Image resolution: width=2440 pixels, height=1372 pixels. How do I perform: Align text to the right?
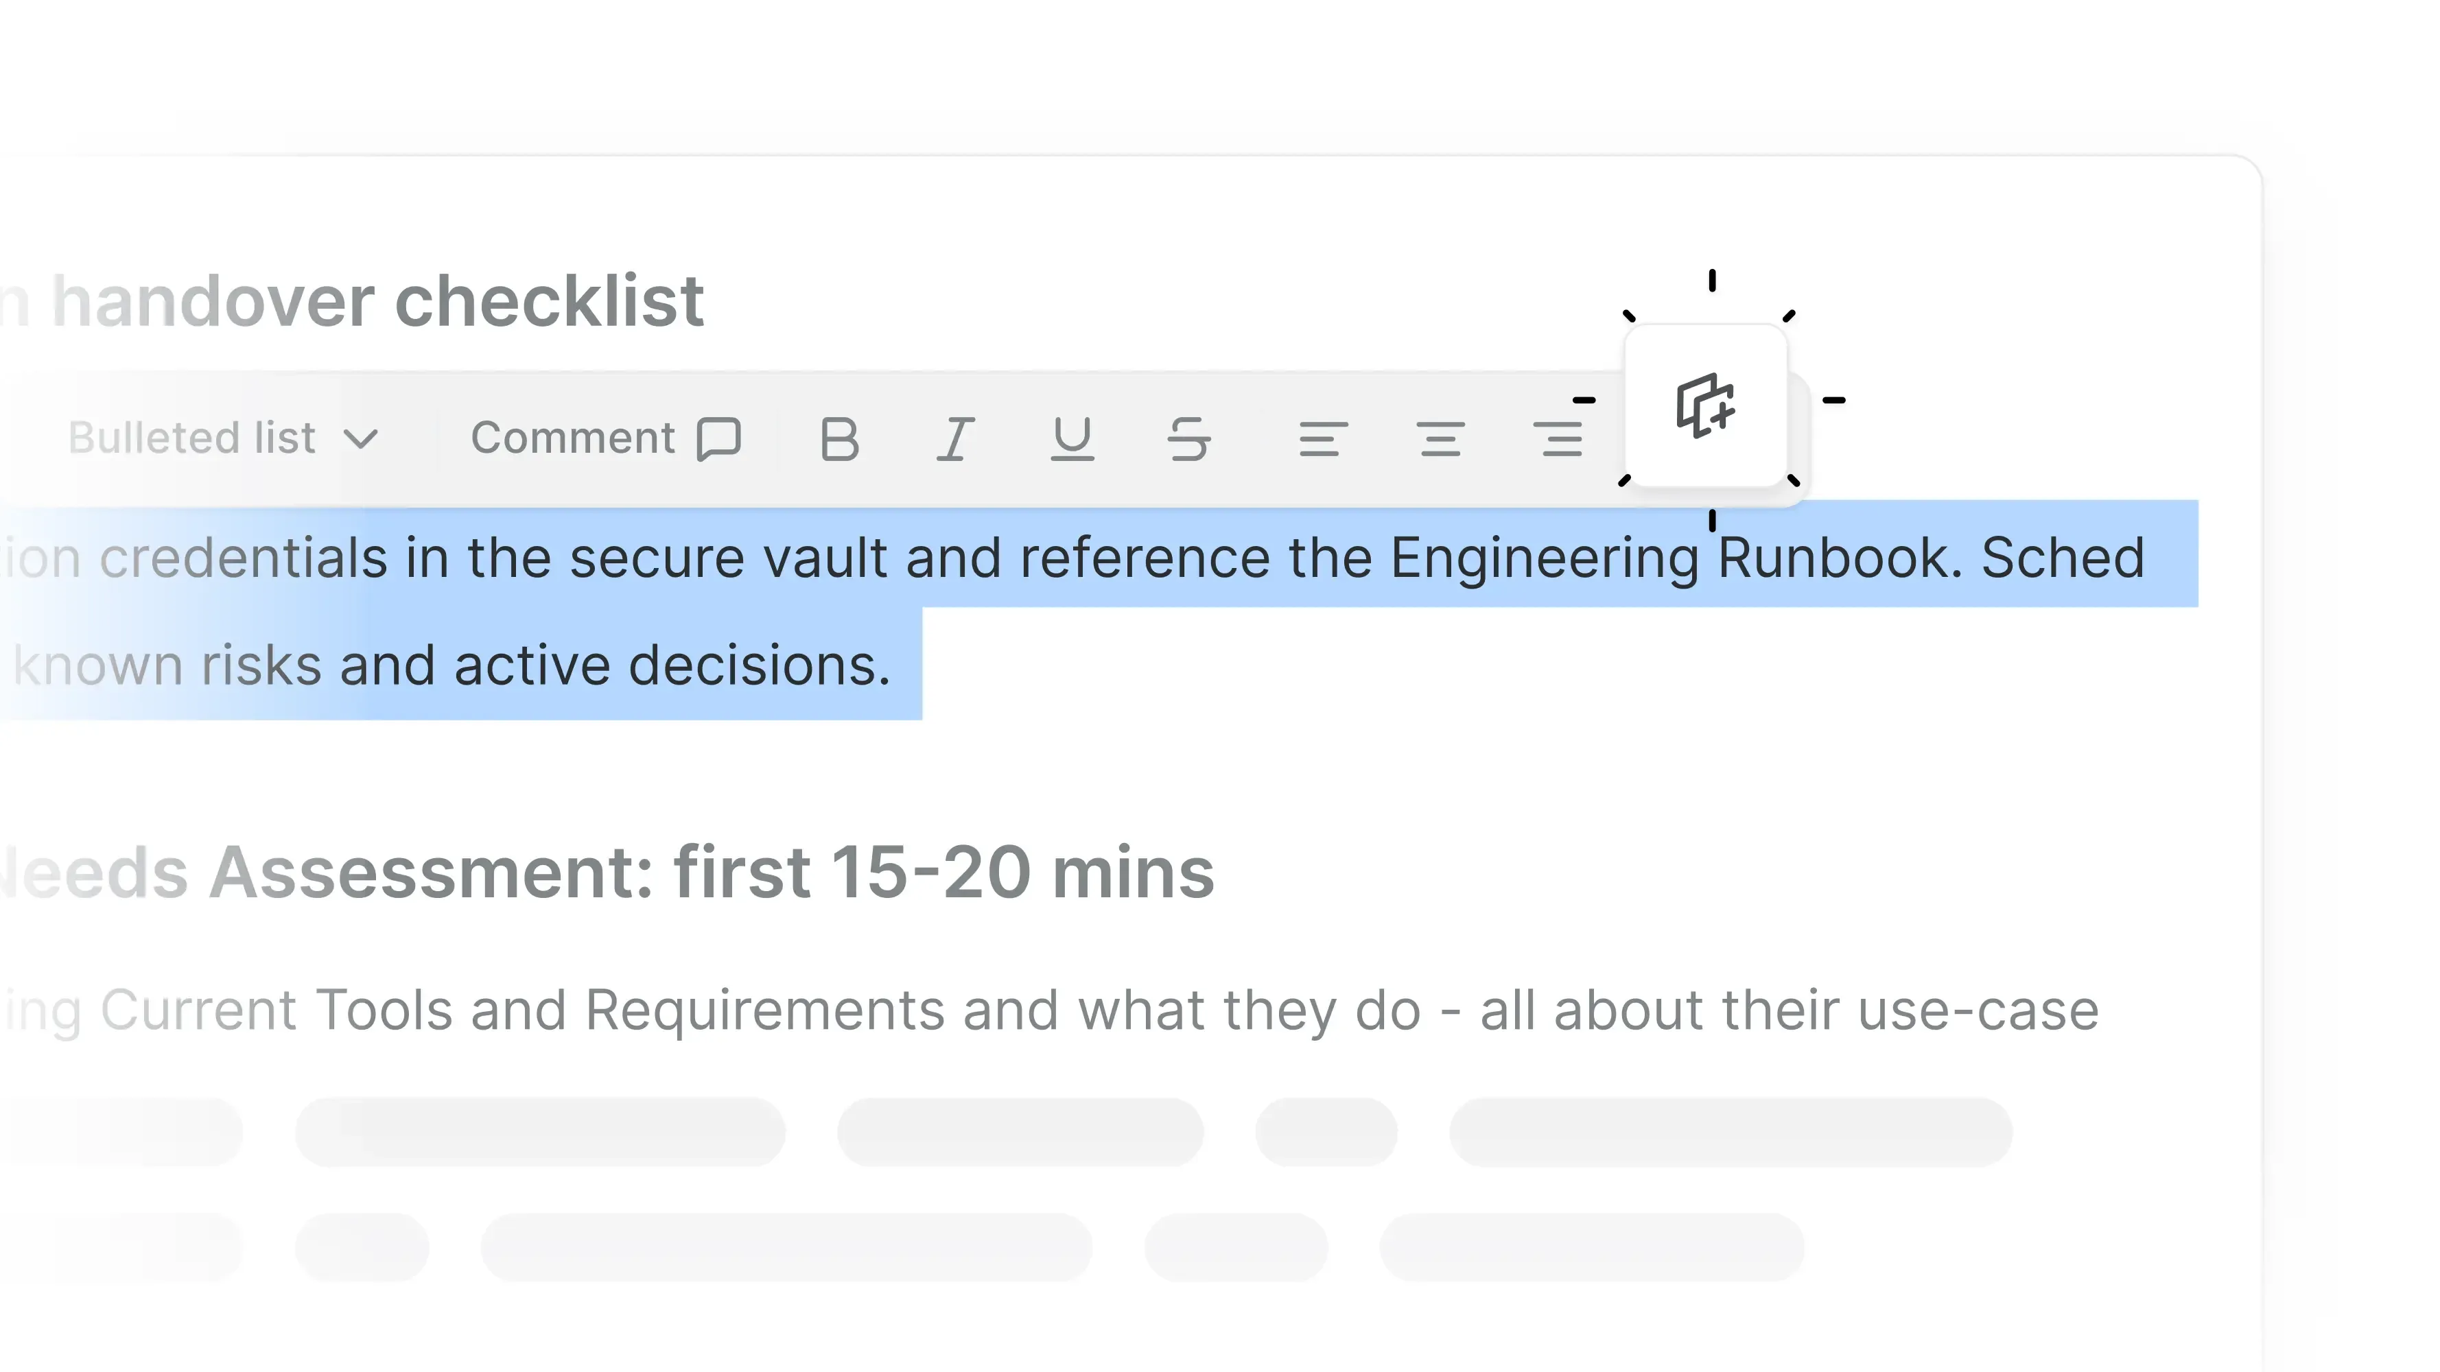click(1558, 439)
